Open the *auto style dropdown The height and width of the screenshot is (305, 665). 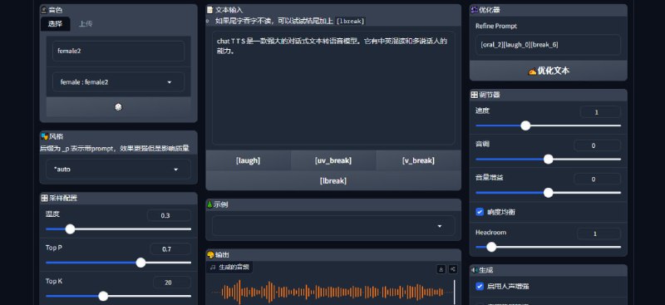click(x=118, y=170)
